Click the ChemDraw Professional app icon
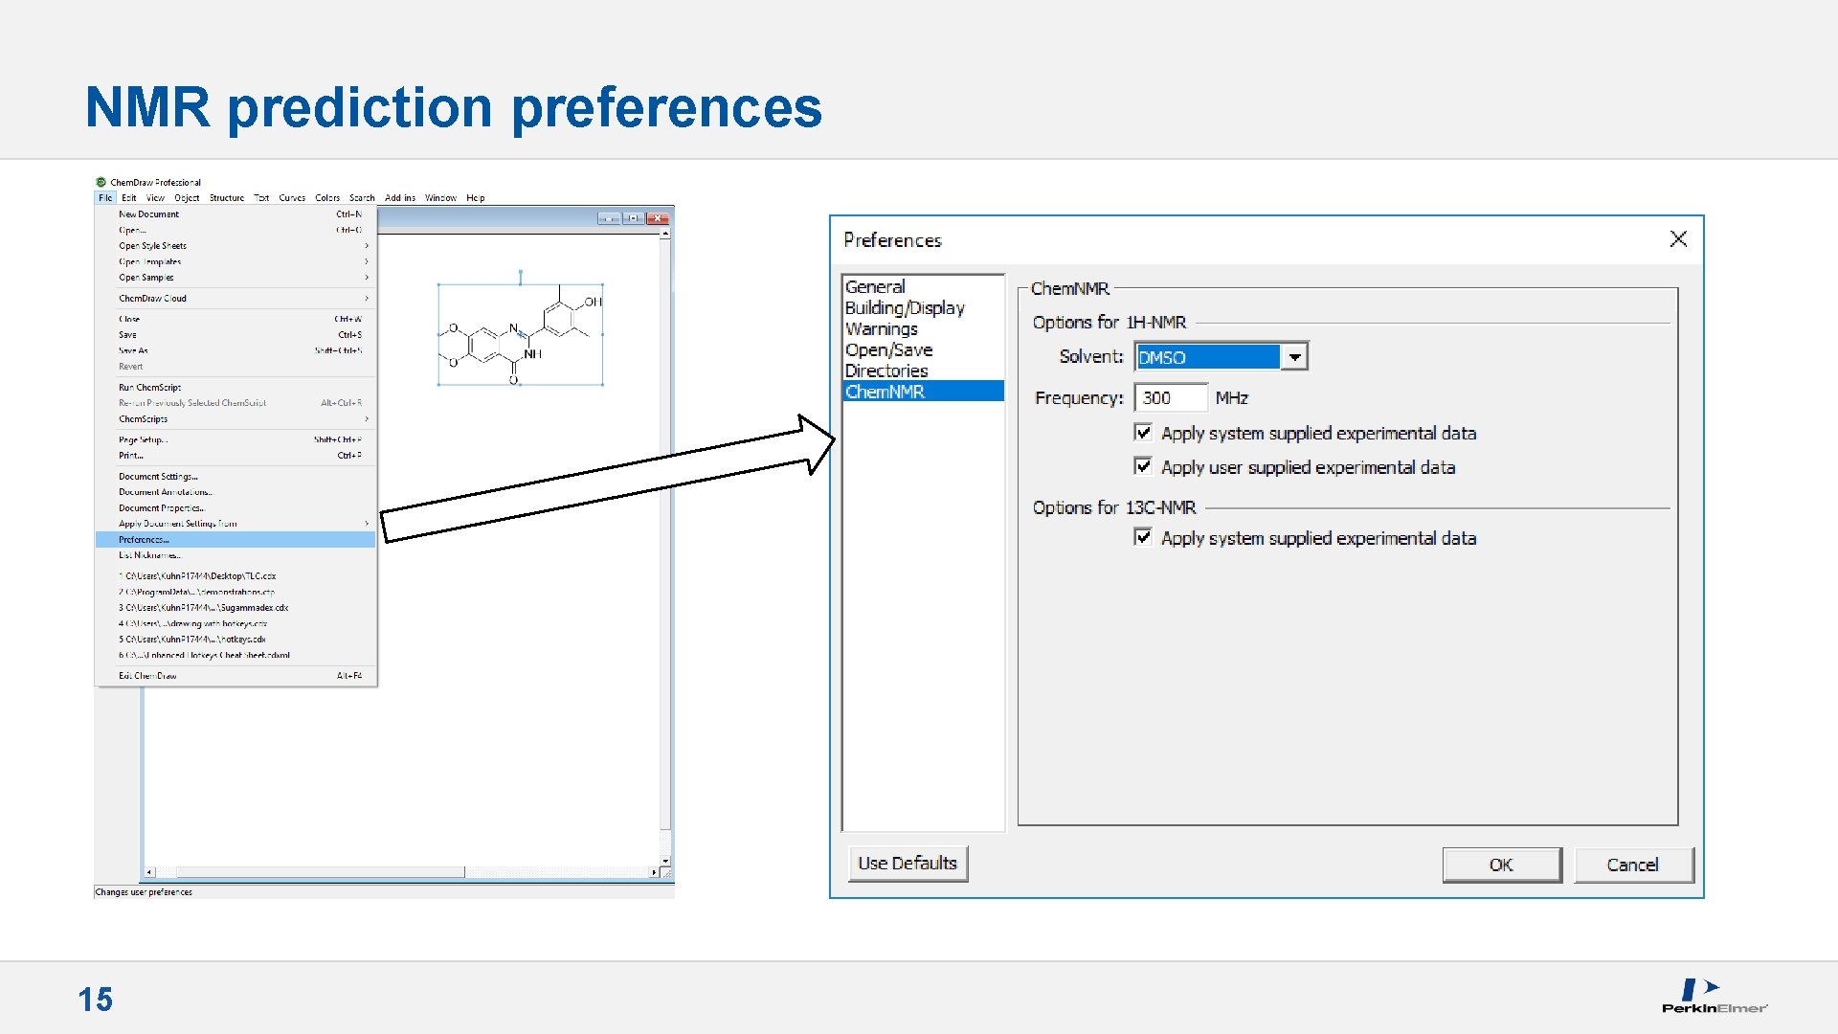This screenshot has width=1838, height=1034. point(101,182)
